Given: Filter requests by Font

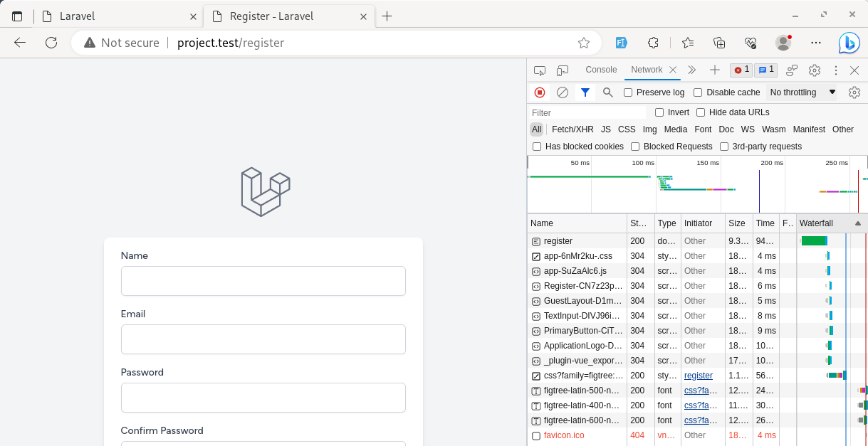Looking at the screenshot, I should 703,129.
